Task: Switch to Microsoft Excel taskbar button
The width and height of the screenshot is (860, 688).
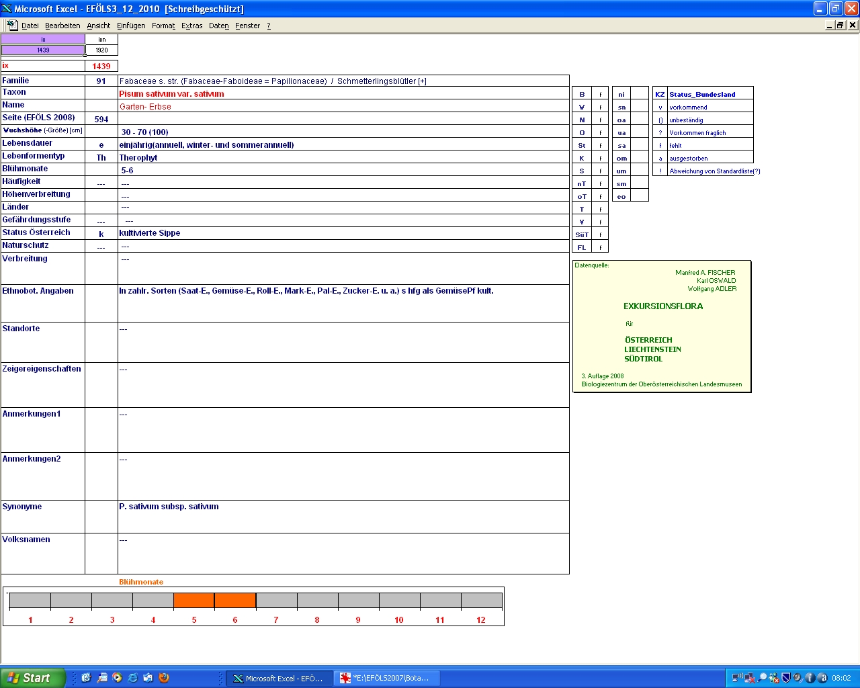Action: coord(279,679)
